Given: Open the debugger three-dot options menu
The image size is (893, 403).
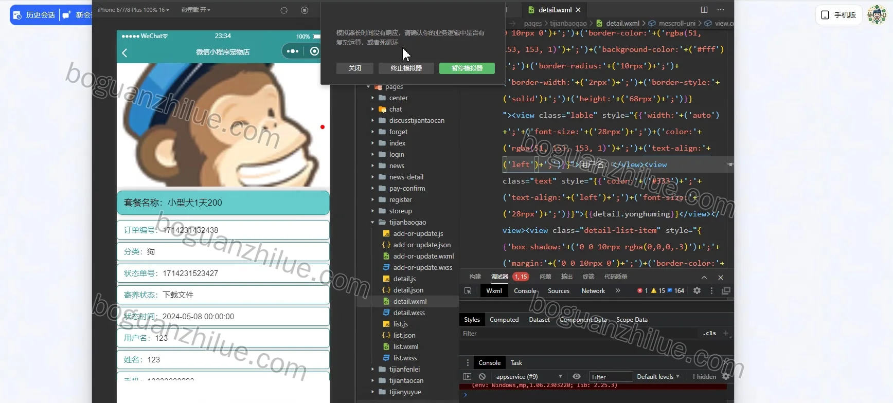Looking at the screenshot, I should point(711,290).
